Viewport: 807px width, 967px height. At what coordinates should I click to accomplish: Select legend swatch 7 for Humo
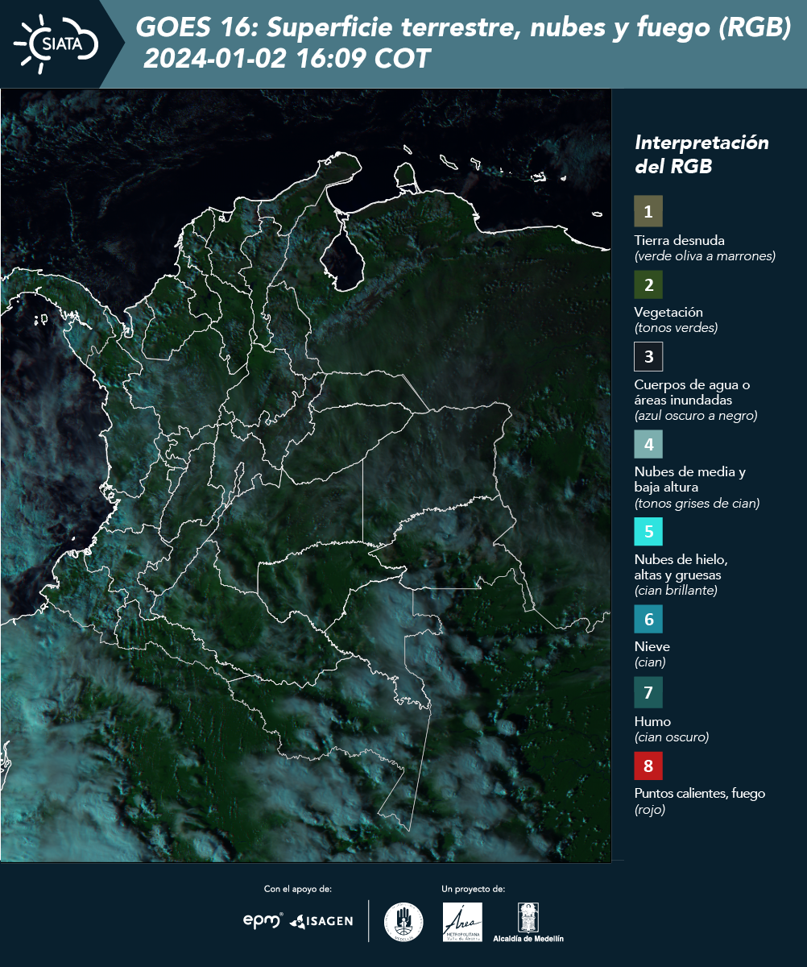click(x=648, y=692)
